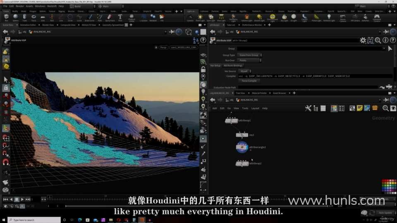Open the network color palette icon
Image resolution: width=397 pixels, height=223 pixels.
[x=334, y=109]
